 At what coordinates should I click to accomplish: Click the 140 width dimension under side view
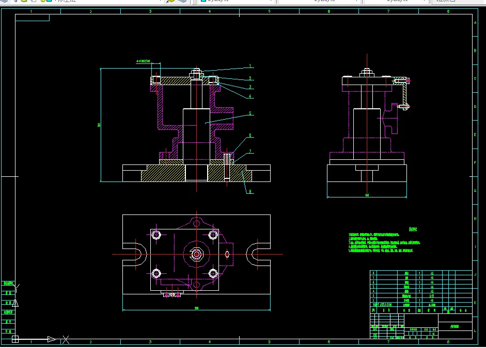click(x=367, y=195)
